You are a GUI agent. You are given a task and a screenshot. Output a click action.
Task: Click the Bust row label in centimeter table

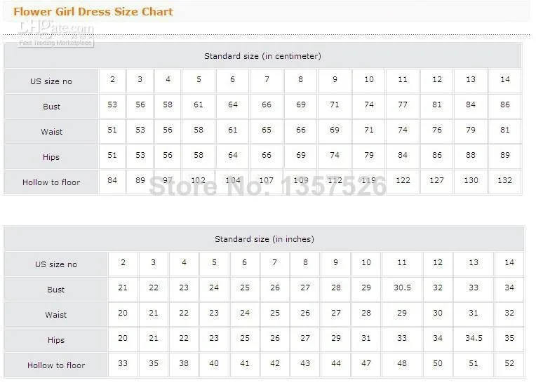pyautogui.click(x=51, y=107)
